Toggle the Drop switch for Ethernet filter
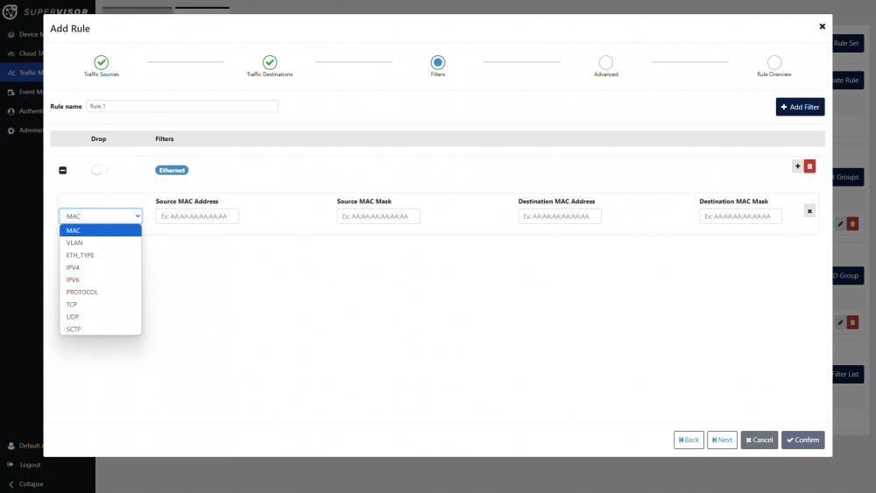This screenshot has height=493, width=876. point(99,170)
